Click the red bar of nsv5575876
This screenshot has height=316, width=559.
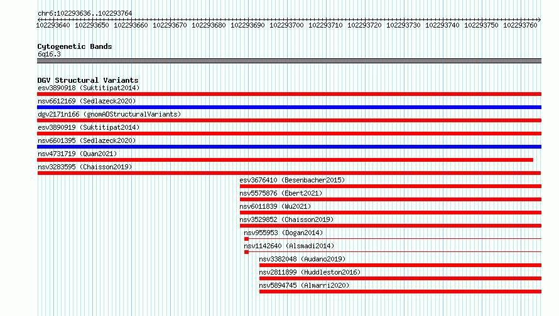(391, 199)
